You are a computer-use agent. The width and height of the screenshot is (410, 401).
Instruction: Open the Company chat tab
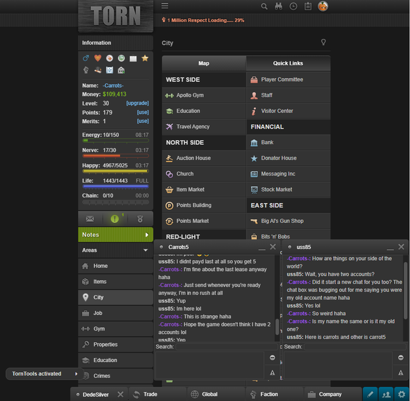(x=333, y=394)
